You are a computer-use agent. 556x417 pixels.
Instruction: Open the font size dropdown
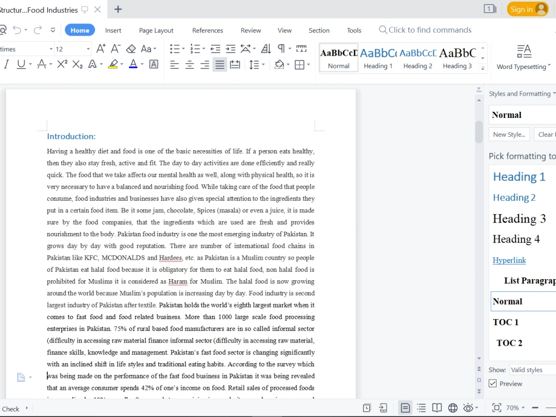88,49
